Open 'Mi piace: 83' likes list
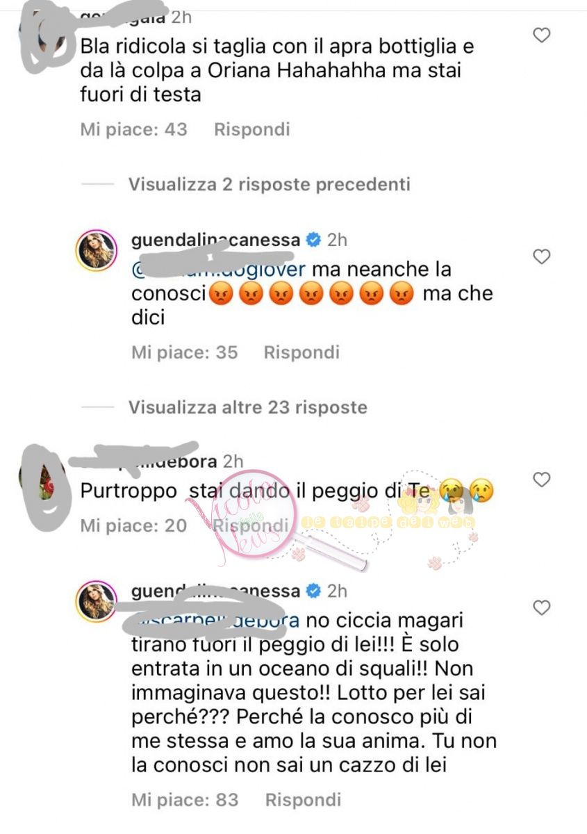The image size is (587, 834). (x=185, y=800)
